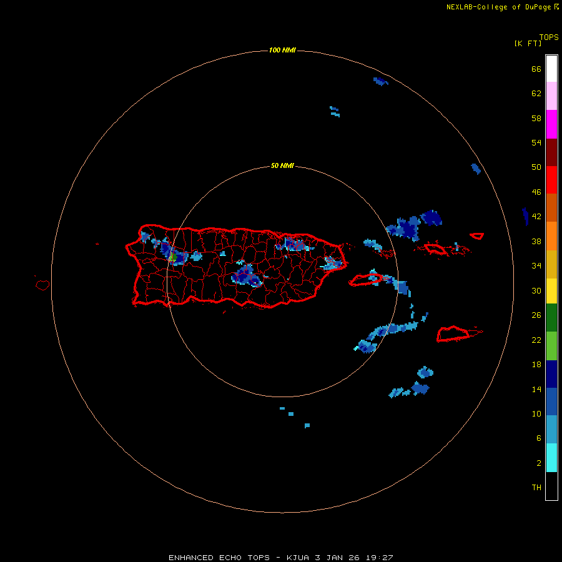Click the 50 NMI range ring label

click(x=282, y=165)
